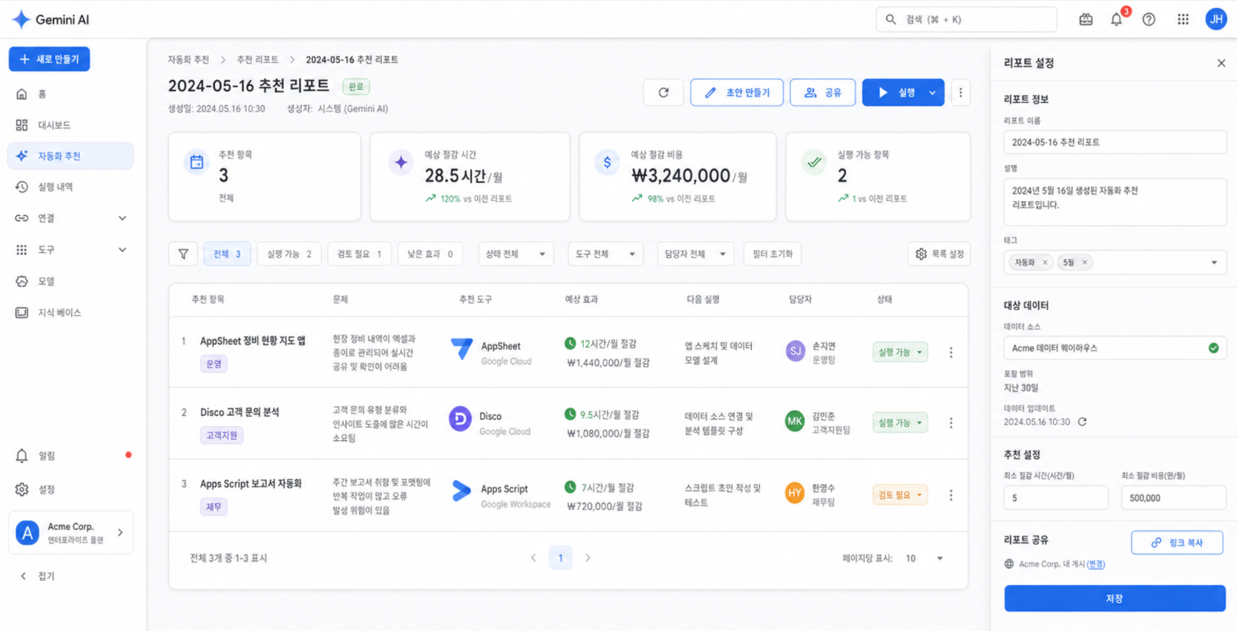The width and height of the screenshot is (1237, 631).
Task: Open the apps grid launcher
Action: click(1183, 19)
